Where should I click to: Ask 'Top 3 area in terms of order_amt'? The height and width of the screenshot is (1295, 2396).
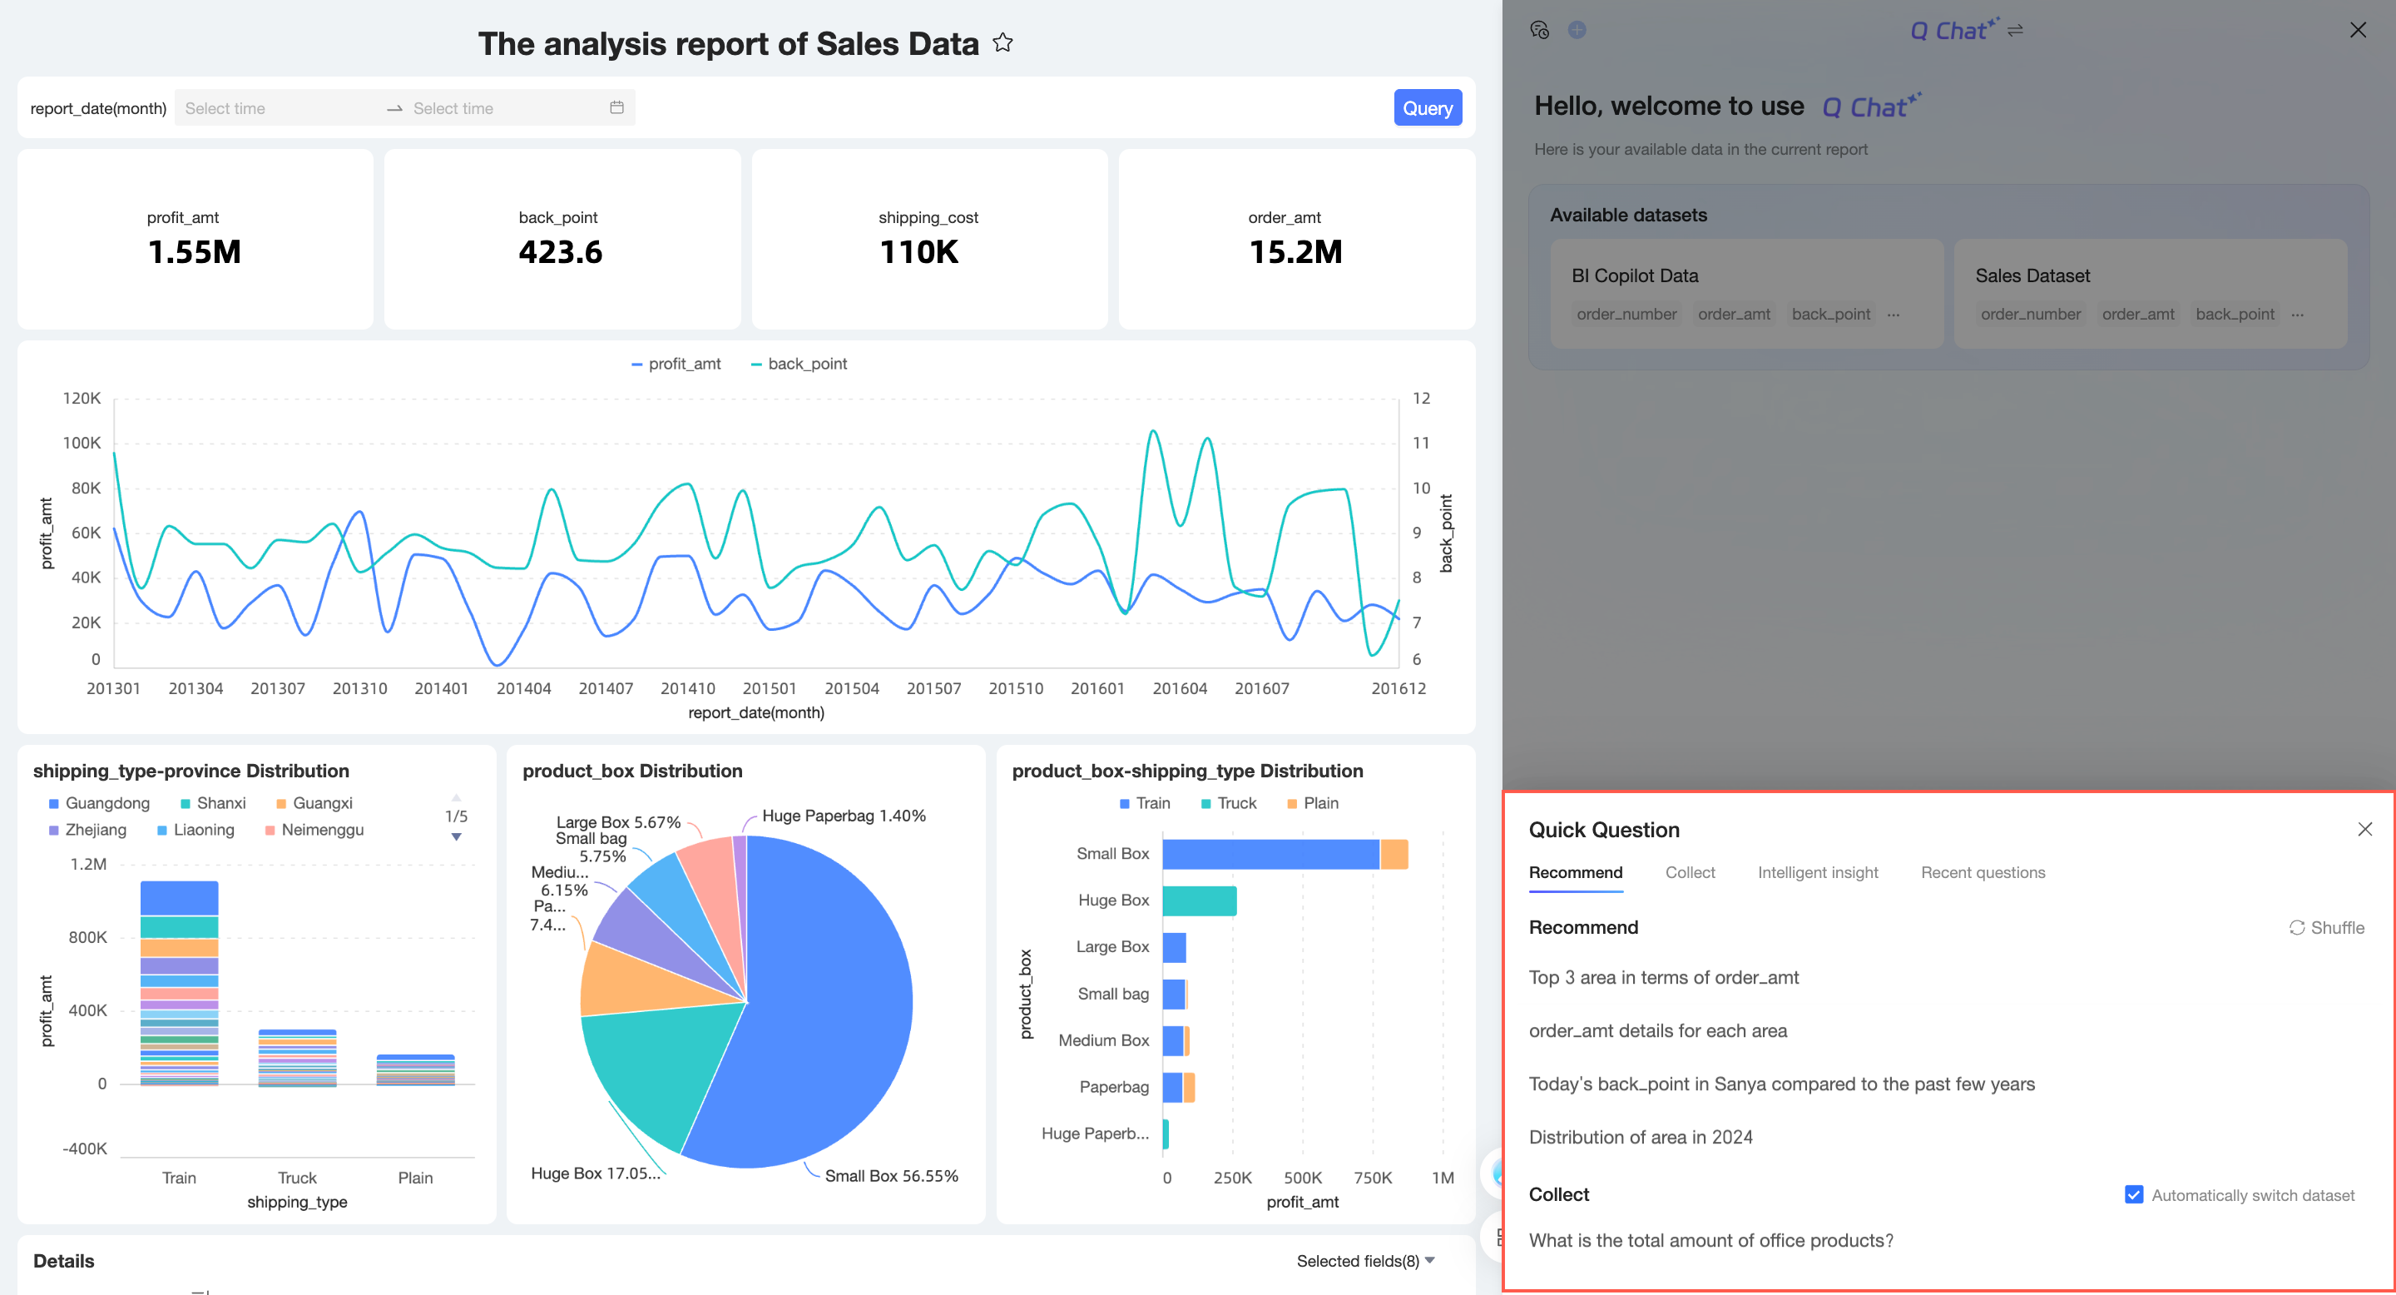pyautogui.click(x=1663, y=978)
